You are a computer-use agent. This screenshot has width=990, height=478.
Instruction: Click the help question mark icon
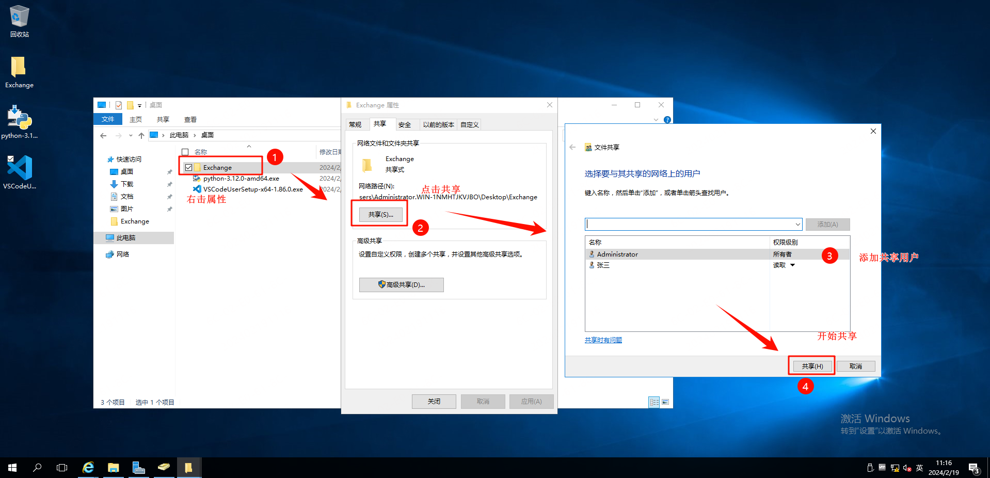tap(667, 120)
